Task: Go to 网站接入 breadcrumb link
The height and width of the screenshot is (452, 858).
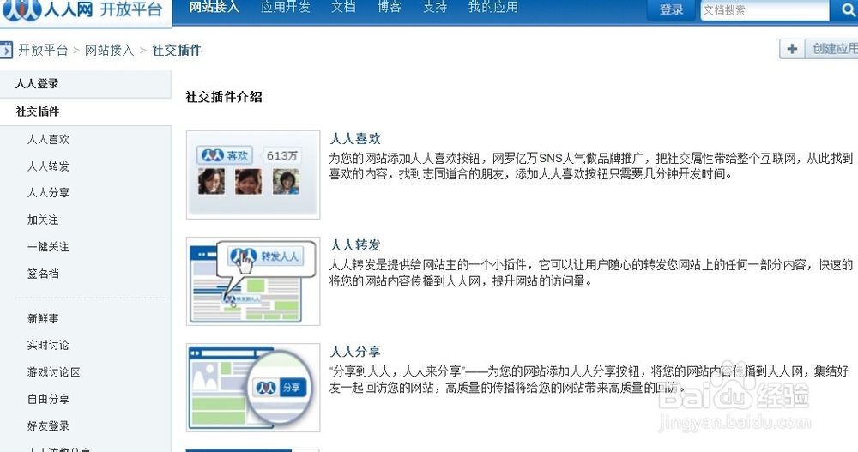Action: point(110,51)
